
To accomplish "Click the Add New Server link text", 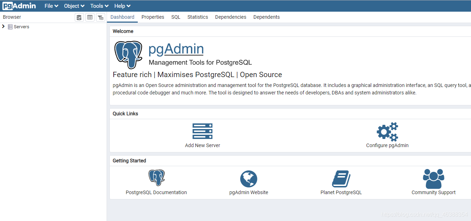I will click(203, 145).
